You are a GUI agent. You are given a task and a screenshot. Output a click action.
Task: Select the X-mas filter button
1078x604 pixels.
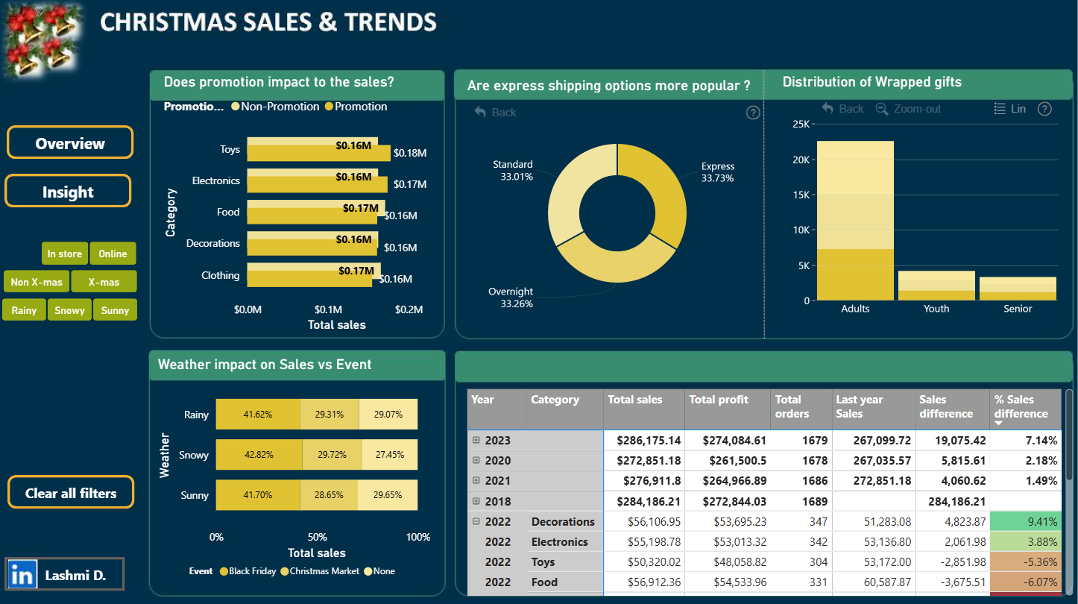pos(104,282)
